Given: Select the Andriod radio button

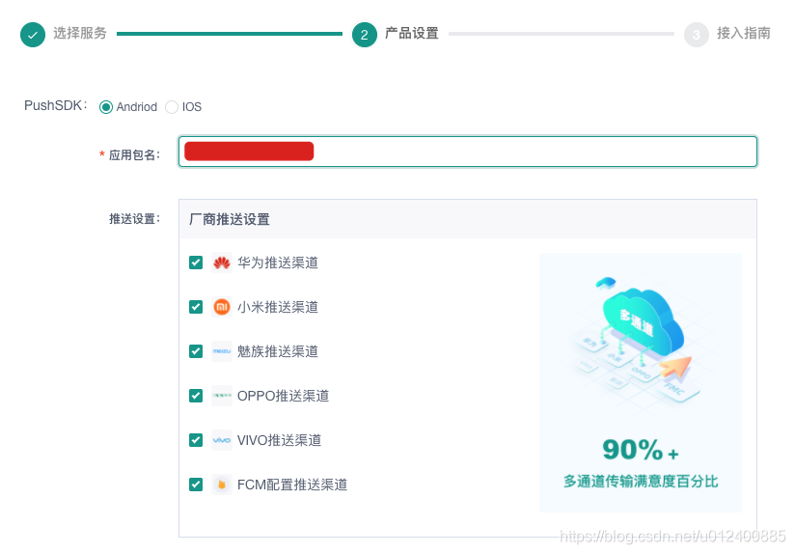Looking at the screenshot, I should pos(106,107).
